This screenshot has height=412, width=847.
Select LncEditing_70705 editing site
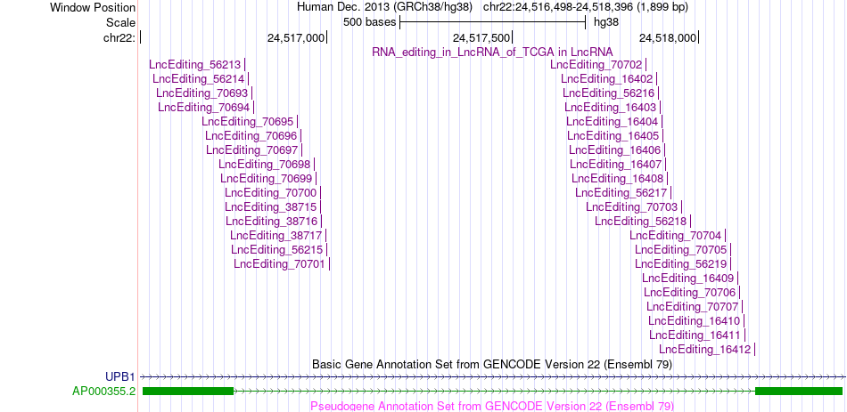(x=680, y=249)
